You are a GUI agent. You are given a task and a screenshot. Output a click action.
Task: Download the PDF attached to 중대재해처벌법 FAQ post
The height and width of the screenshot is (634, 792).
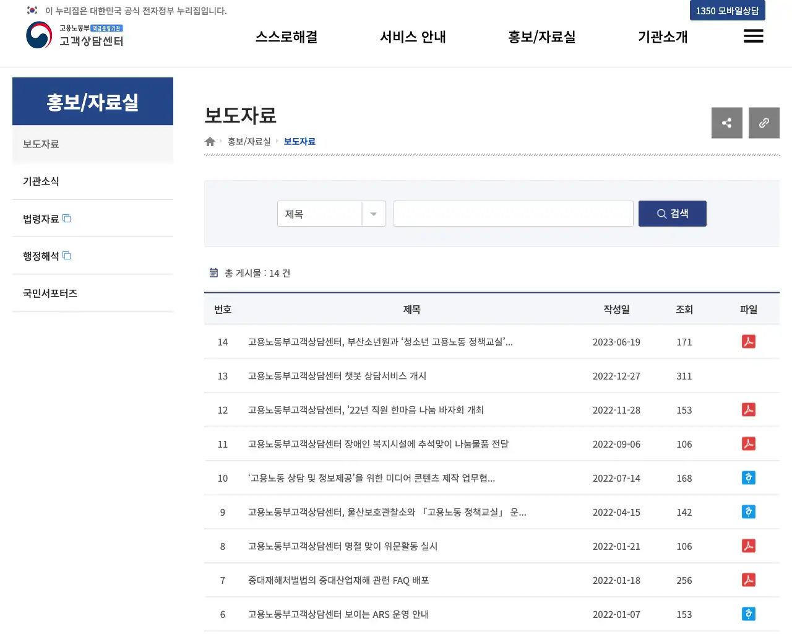(748, 580)
